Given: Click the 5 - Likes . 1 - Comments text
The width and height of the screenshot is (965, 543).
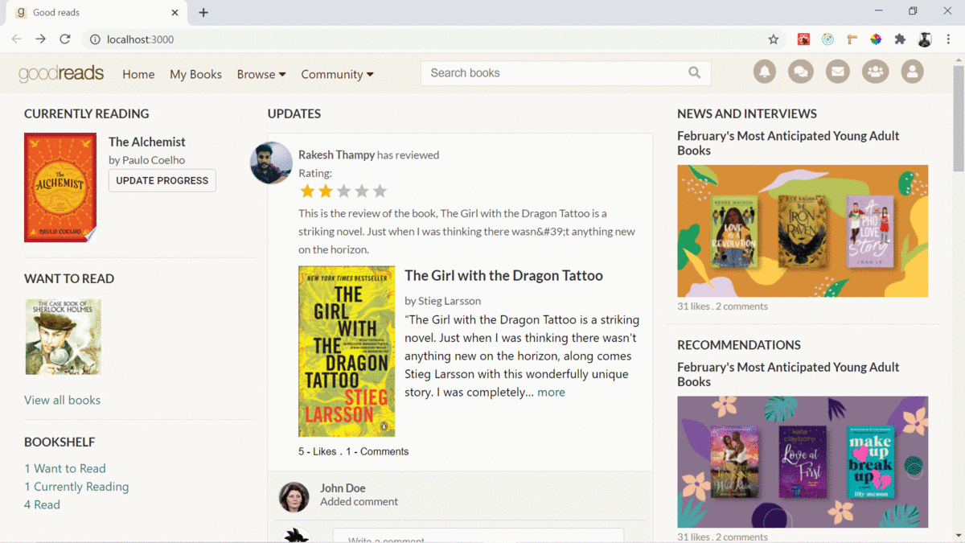Looking at the screenshot, I should click(x=353, y=451).
